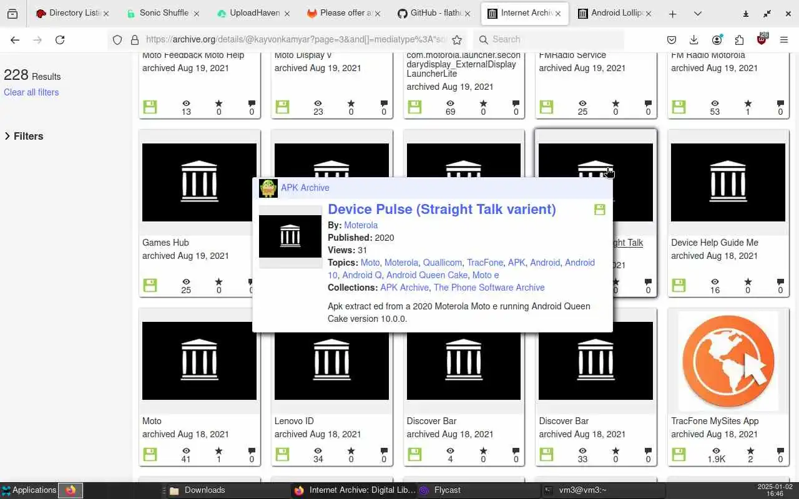Open the Firefox application hamburger menu
The image size is (799, 499).
[784, 40]
